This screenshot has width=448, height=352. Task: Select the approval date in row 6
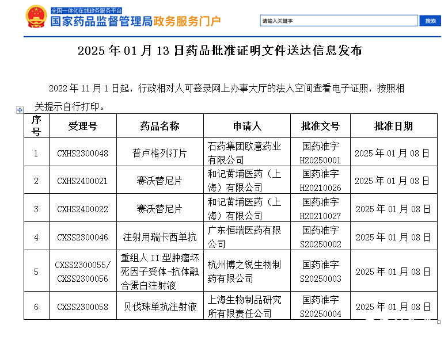click(x=393, y=307)
